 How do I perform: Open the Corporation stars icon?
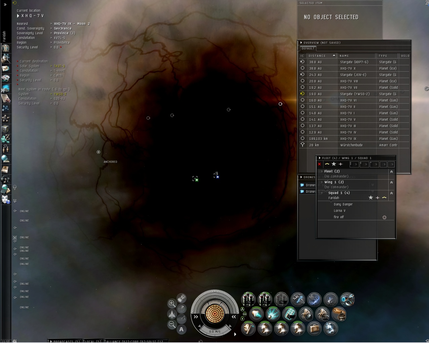click(x=5, y=119)
